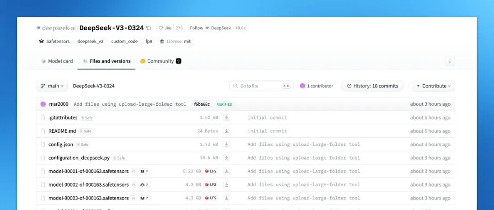Viewport: 494px width, 210px height.
Task: Focus the Go to file search field
Action: pos(261,86)
